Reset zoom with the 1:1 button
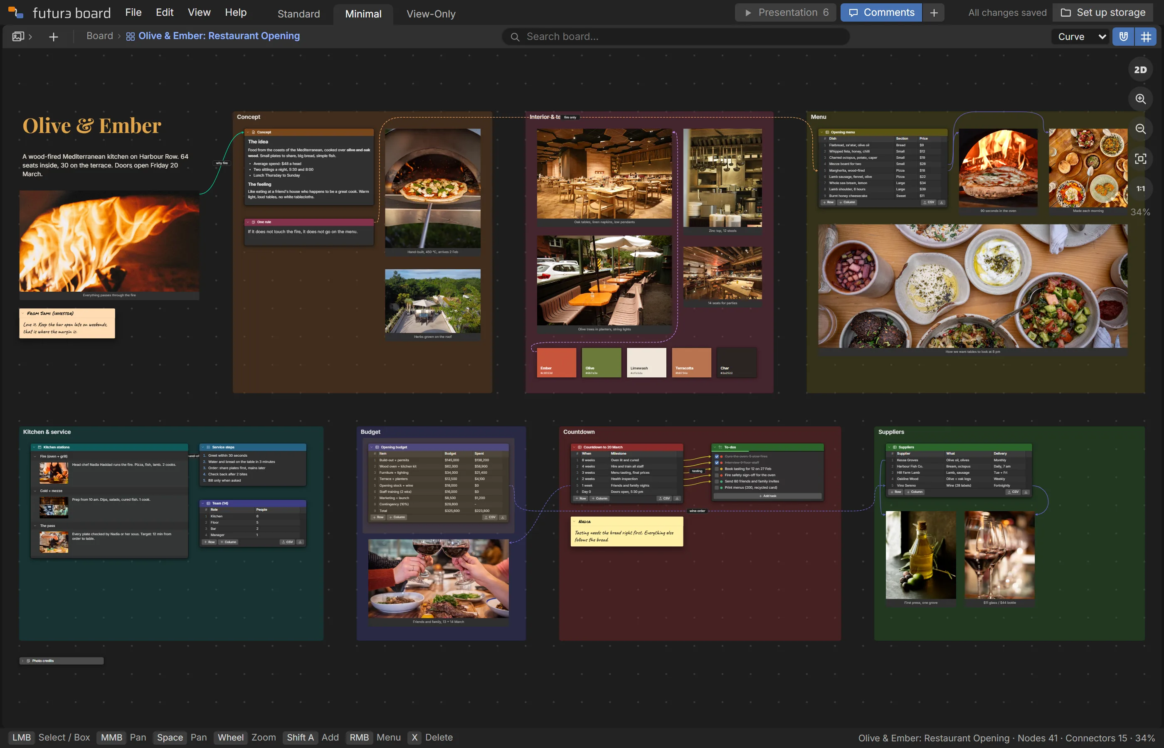 tap(1140, 189)
